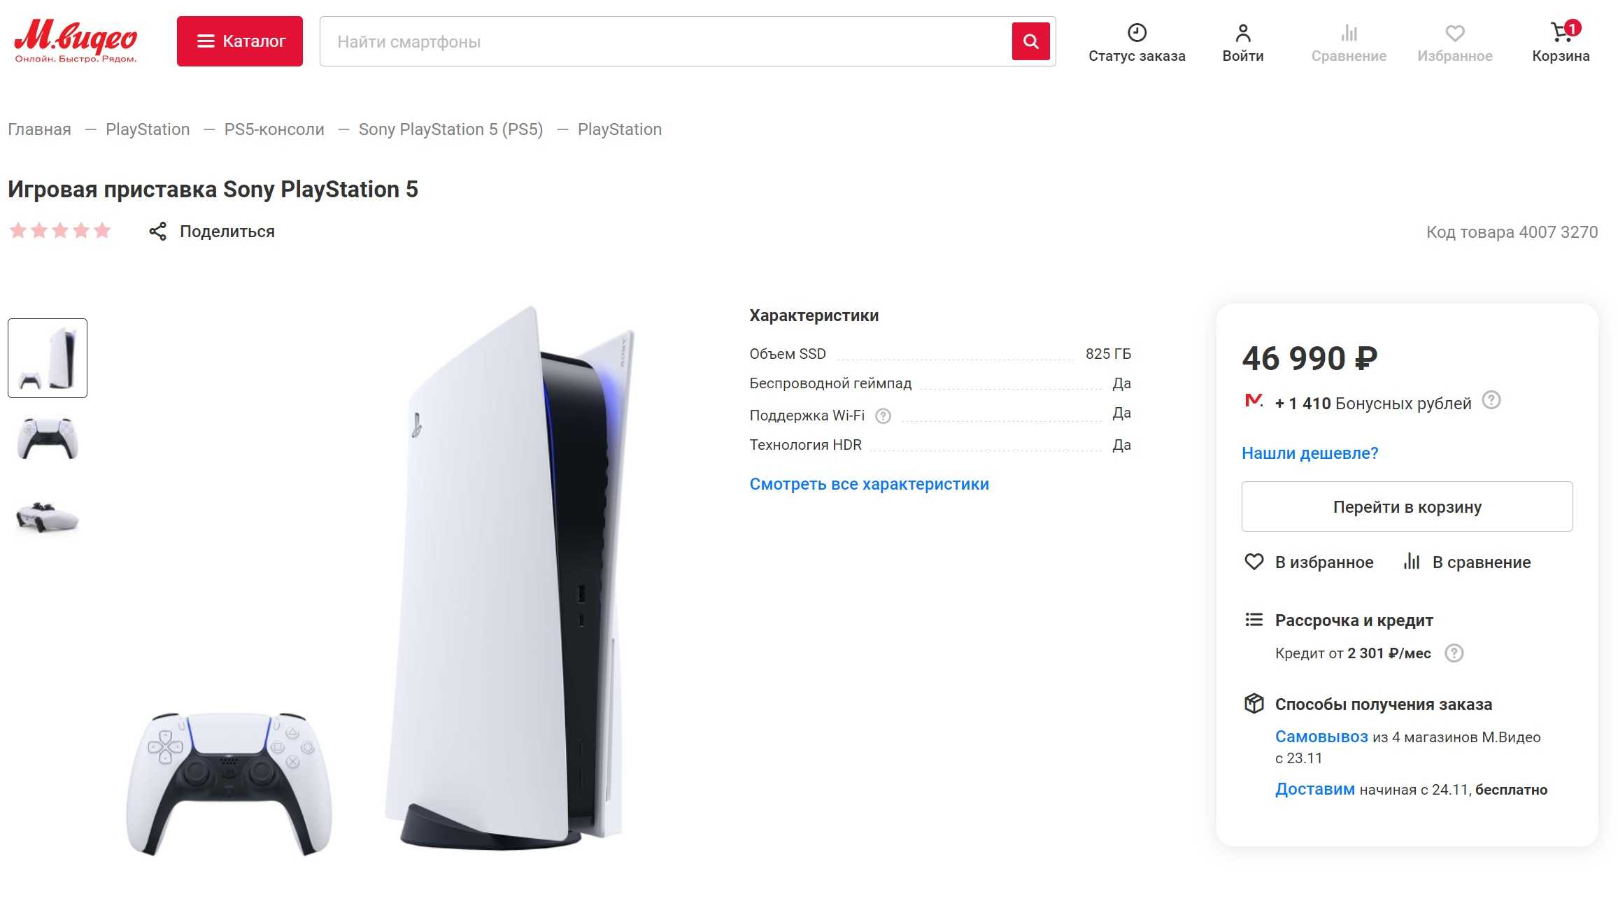Open Смотреть все характеристики link
Image resolution: width=1618 pixels, height=901 pixels.
pos(869,484)
